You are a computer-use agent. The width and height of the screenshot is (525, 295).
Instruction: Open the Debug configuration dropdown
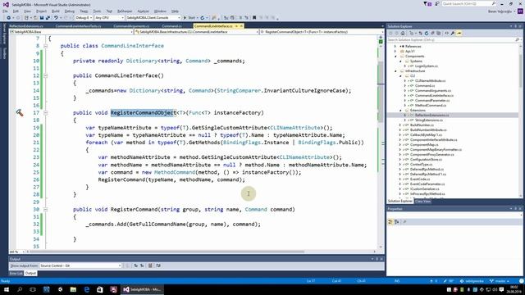point(84,18)
